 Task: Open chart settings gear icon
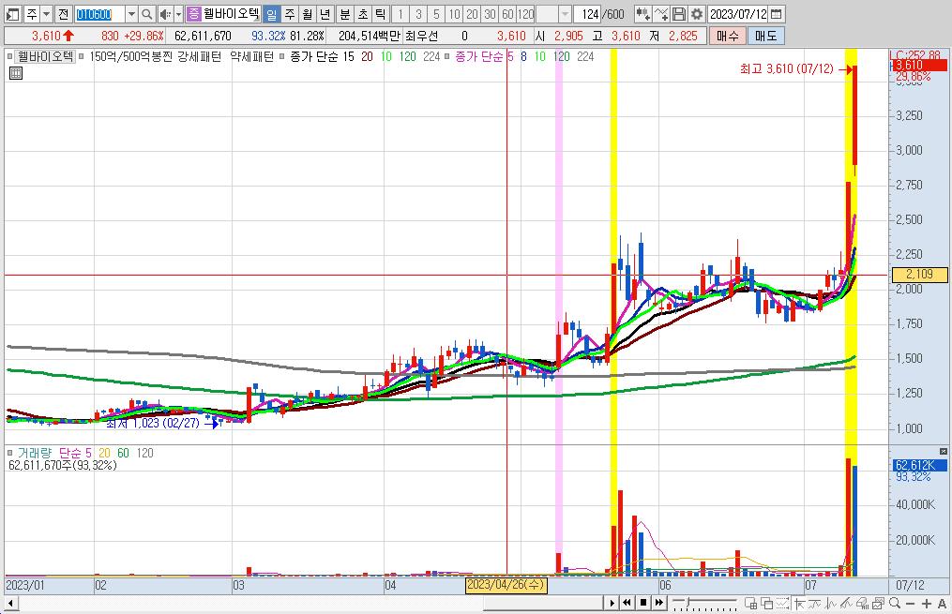[697, 14]
